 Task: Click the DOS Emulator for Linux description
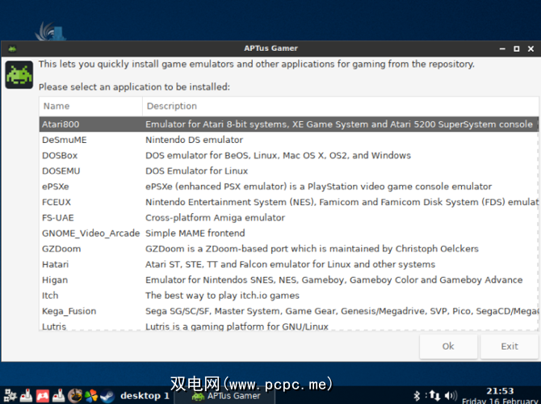click(x=197, y=171)
